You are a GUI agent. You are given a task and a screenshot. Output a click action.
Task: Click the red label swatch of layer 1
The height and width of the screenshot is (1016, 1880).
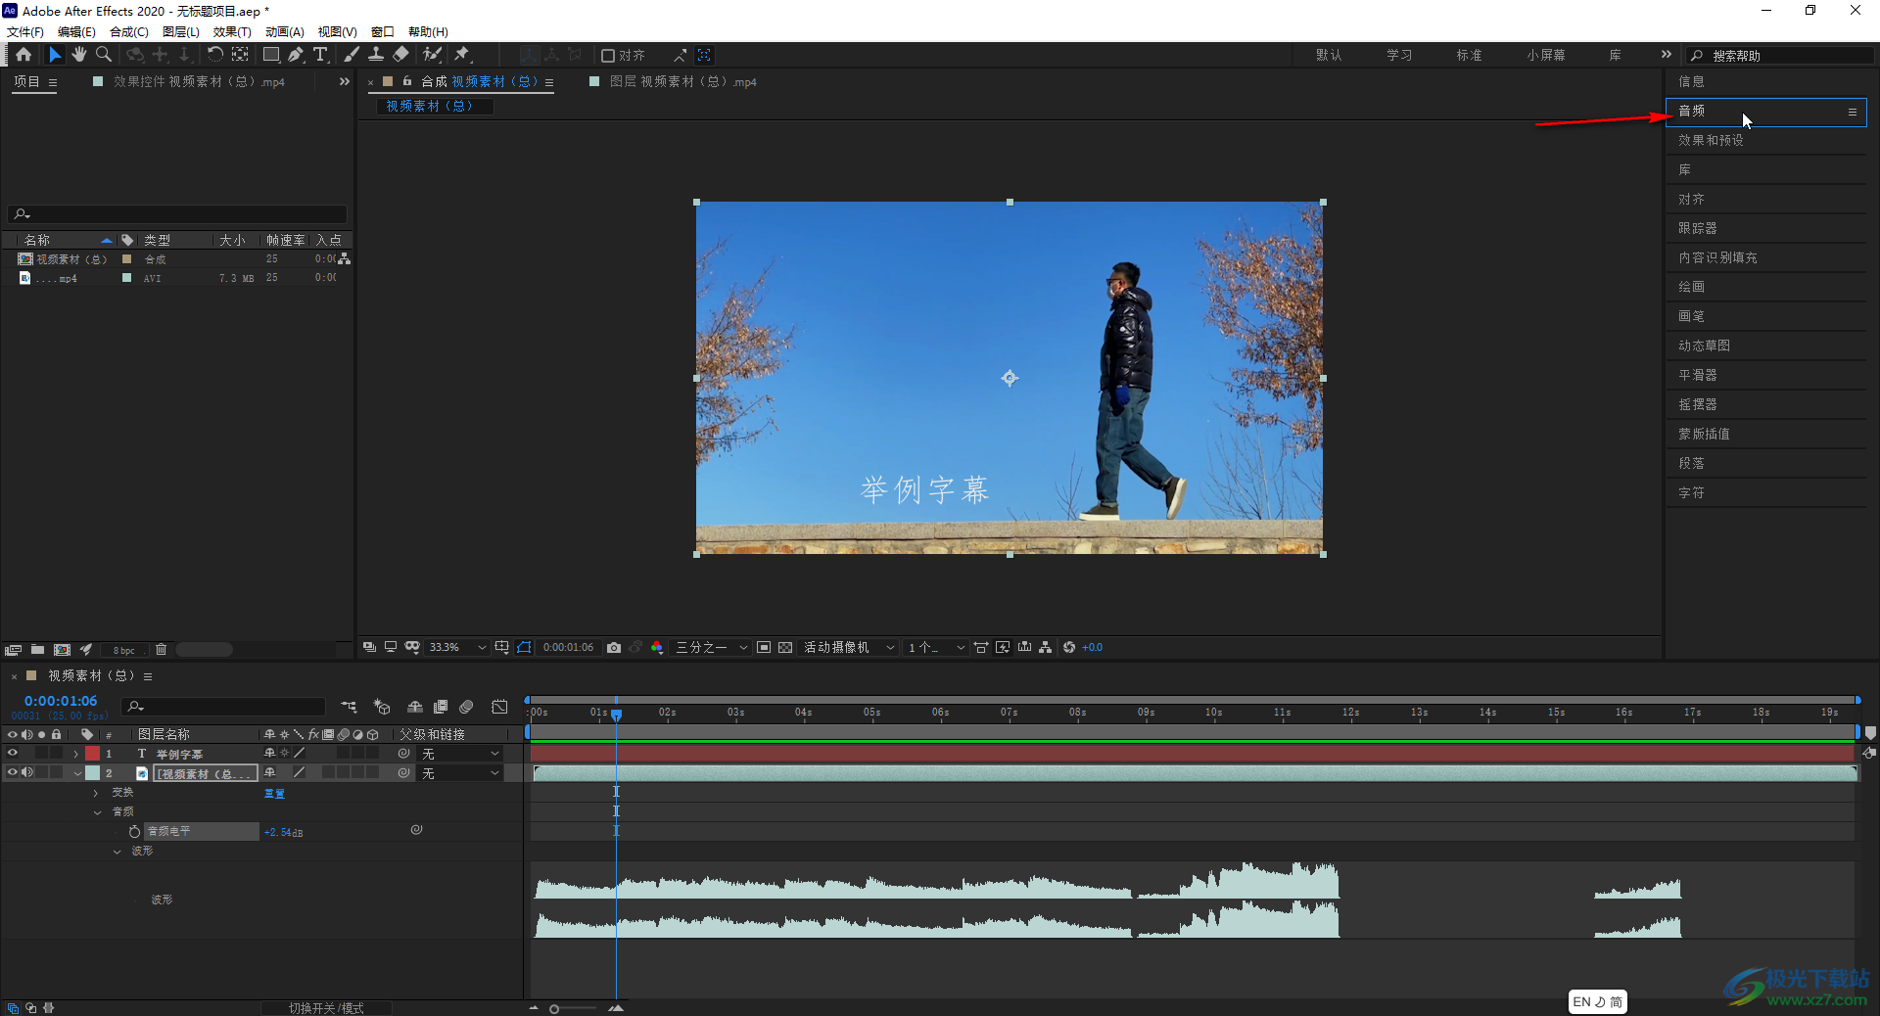92,754
